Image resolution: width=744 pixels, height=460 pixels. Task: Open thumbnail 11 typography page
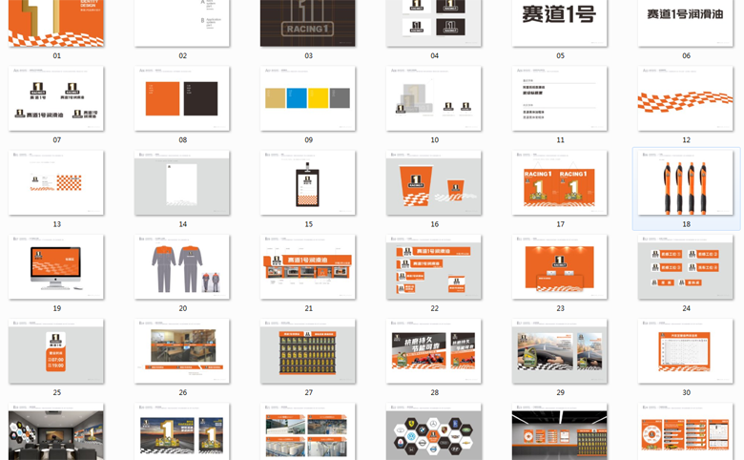pyautogui.click(x=560, y=98)
